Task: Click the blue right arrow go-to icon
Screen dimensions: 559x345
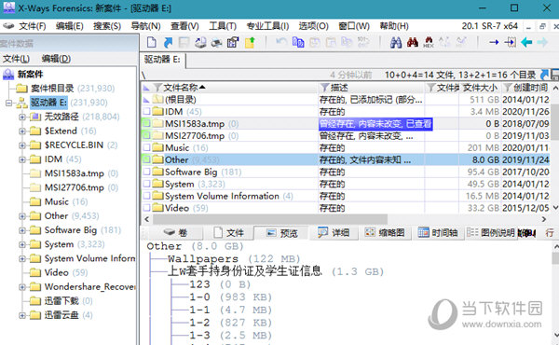Action: coord(494,43)
